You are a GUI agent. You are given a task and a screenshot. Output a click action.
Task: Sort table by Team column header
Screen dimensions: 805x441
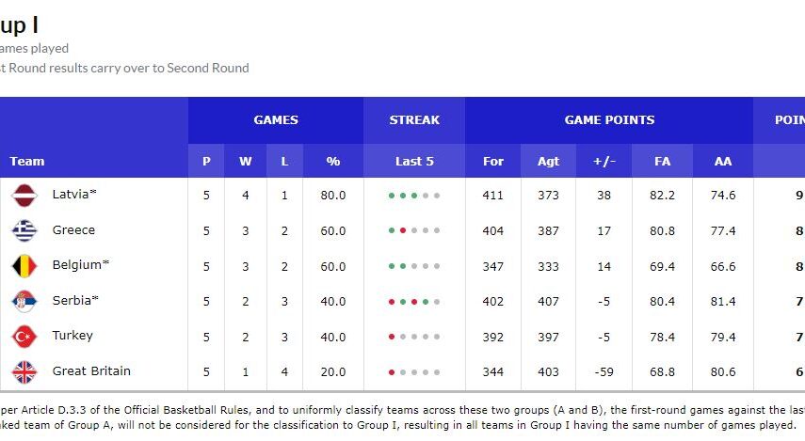point(27,161)
